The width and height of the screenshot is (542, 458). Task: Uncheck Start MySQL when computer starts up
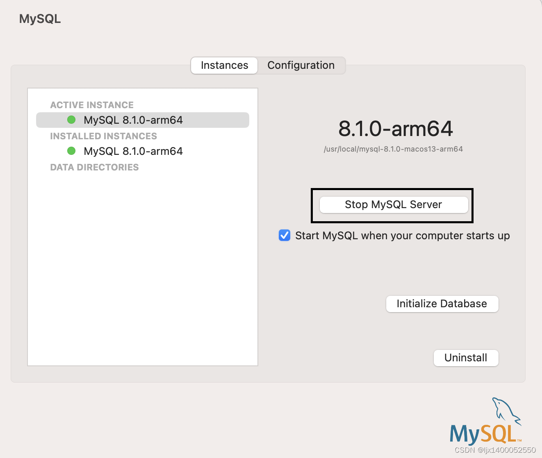(285, 236)
